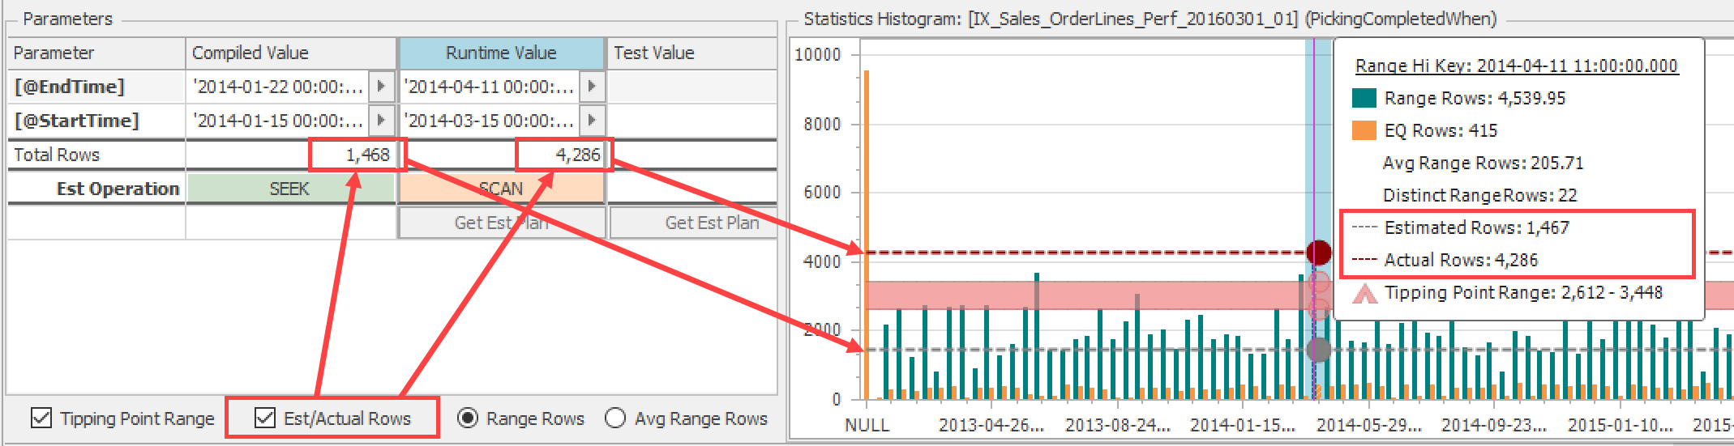Click the orange EQ Rows legend swatch
Image resolution: width=1734 pixels, height=446 pixels.
pos(1364,130)
